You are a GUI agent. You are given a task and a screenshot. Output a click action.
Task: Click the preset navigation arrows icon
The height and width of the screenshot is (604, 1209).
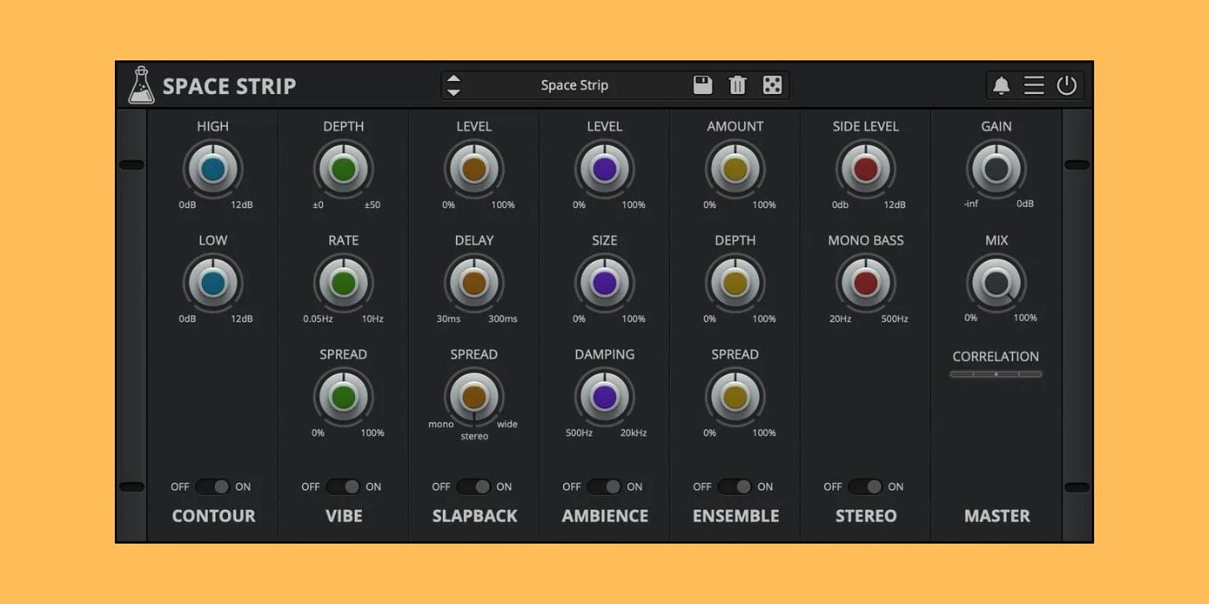(x=452, y=85)
